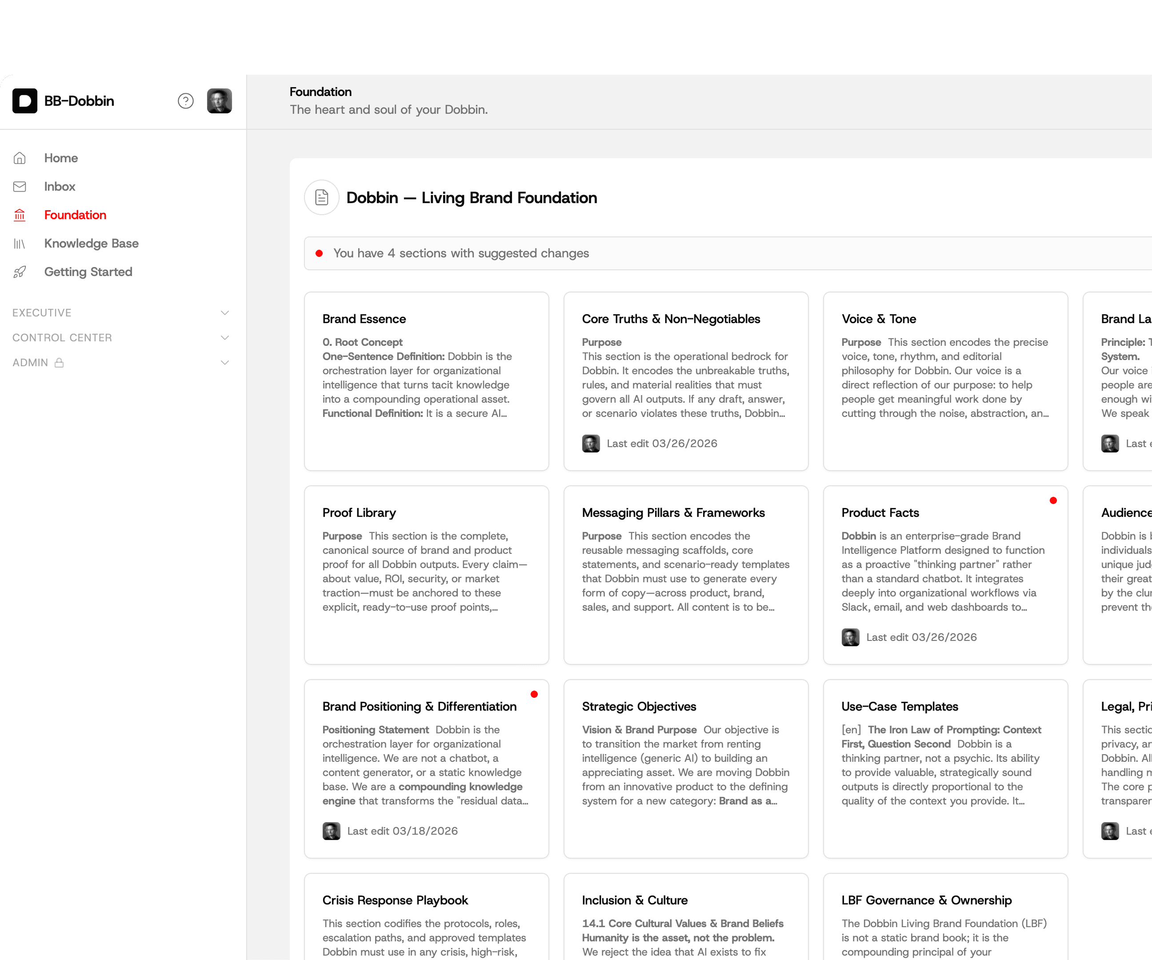
Task: Expand the CONTROL CENTER section chevron
Action: [x=224, y=338]
